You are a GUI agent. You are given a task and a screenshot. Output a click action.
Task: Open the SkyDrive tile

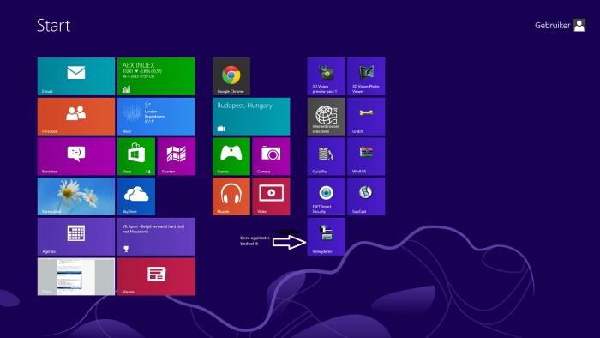(x=136, y=196)
